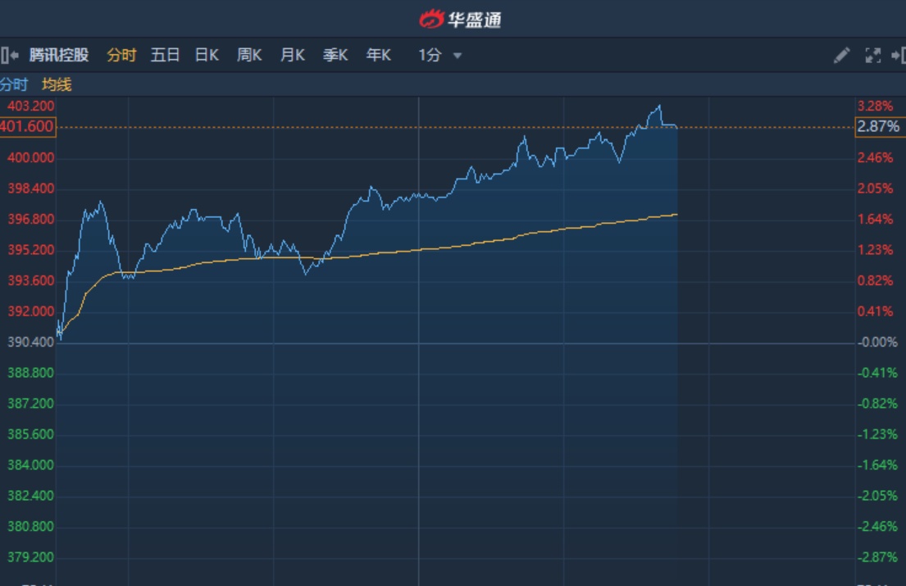Click the pencil drawing tool icon
Screen dimensions: 906x586
click(x=841, y=56)
